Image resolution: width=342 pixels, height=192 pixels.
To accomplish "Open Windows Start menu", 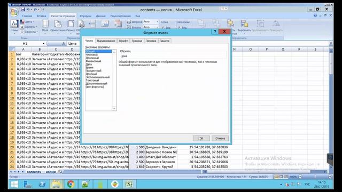I will (14, 184).
